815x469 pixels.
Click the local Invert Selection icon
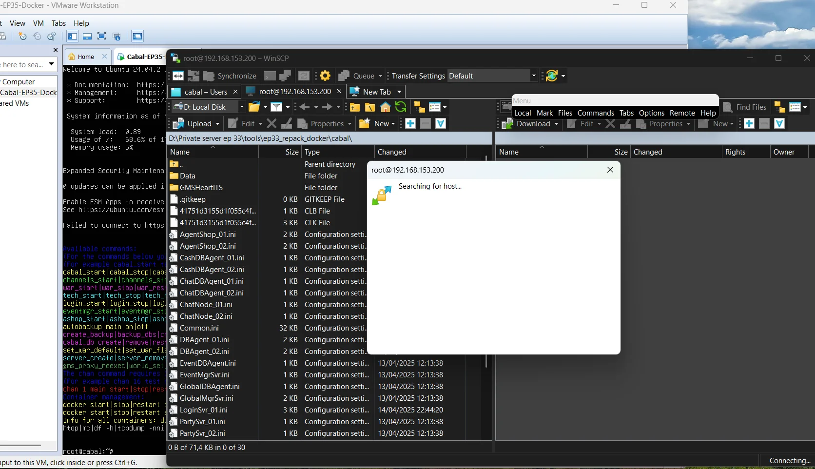[x=441, y=123]
